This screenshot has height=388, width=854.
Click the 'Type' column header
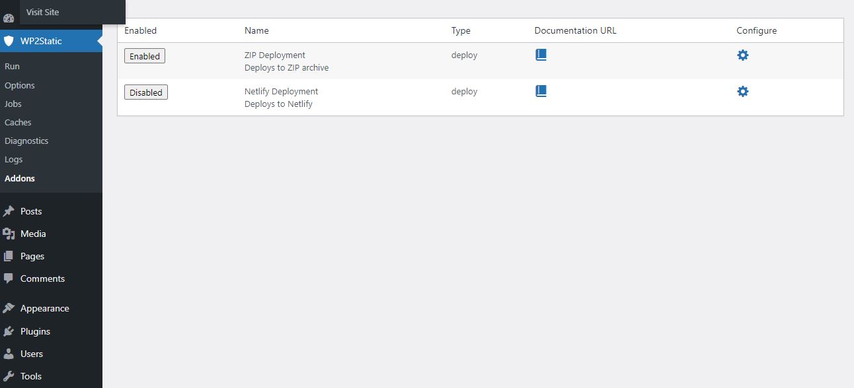point(461,30)
